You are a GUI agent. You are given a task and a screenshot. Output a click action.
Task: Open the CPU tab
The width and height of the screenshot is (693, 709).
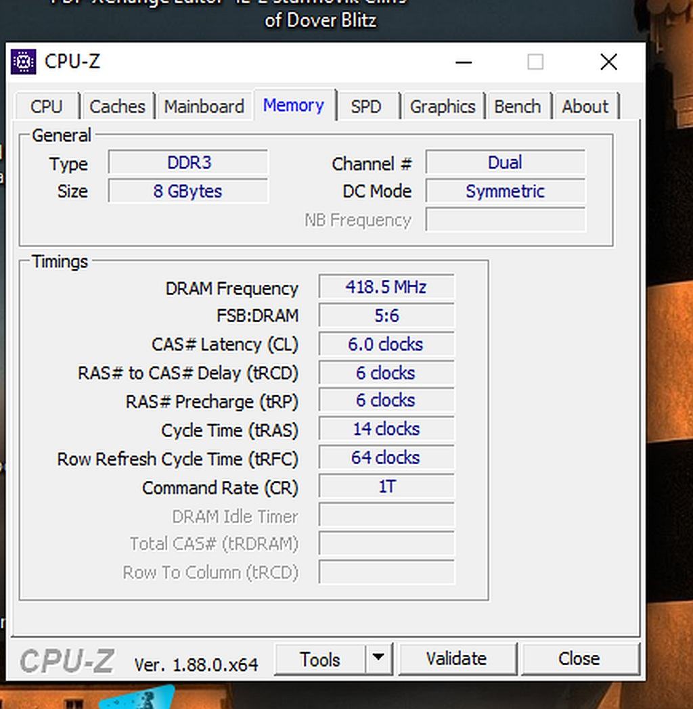coord(47,107)
